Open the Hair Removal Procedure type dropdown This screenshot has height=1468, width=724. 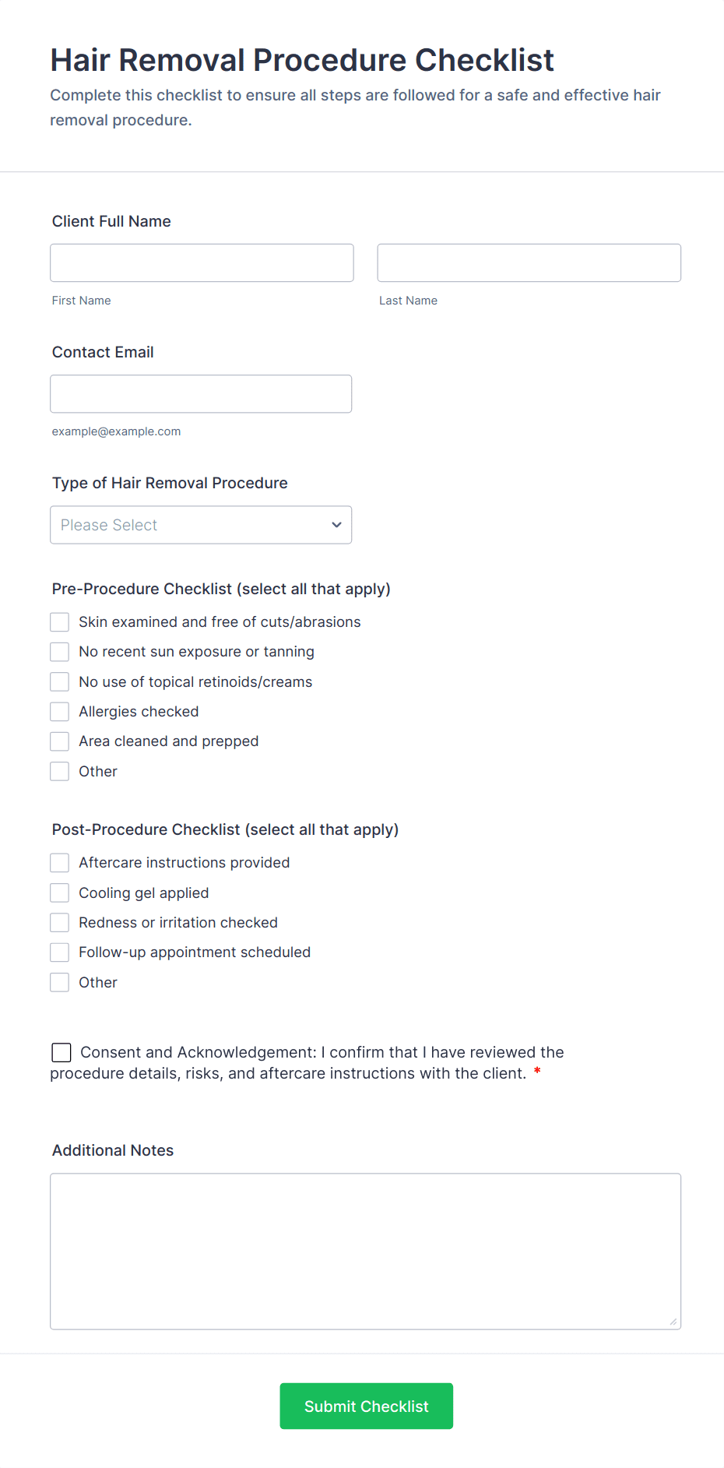tap(191, 525)
